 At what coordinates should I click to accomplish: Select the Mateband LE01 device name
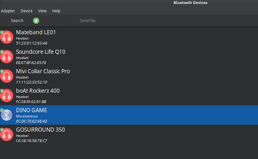36,32
